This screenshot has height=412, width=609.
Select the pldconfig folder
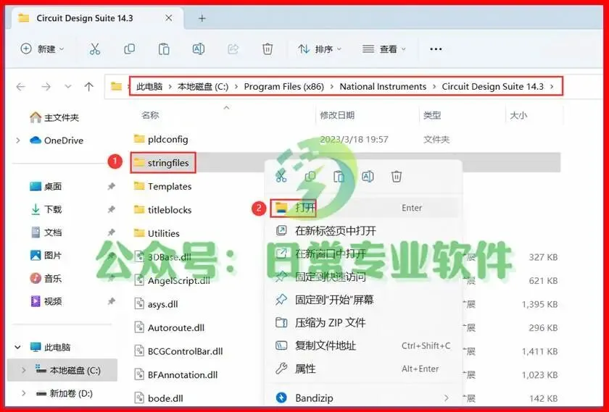(x=161, y=139)
